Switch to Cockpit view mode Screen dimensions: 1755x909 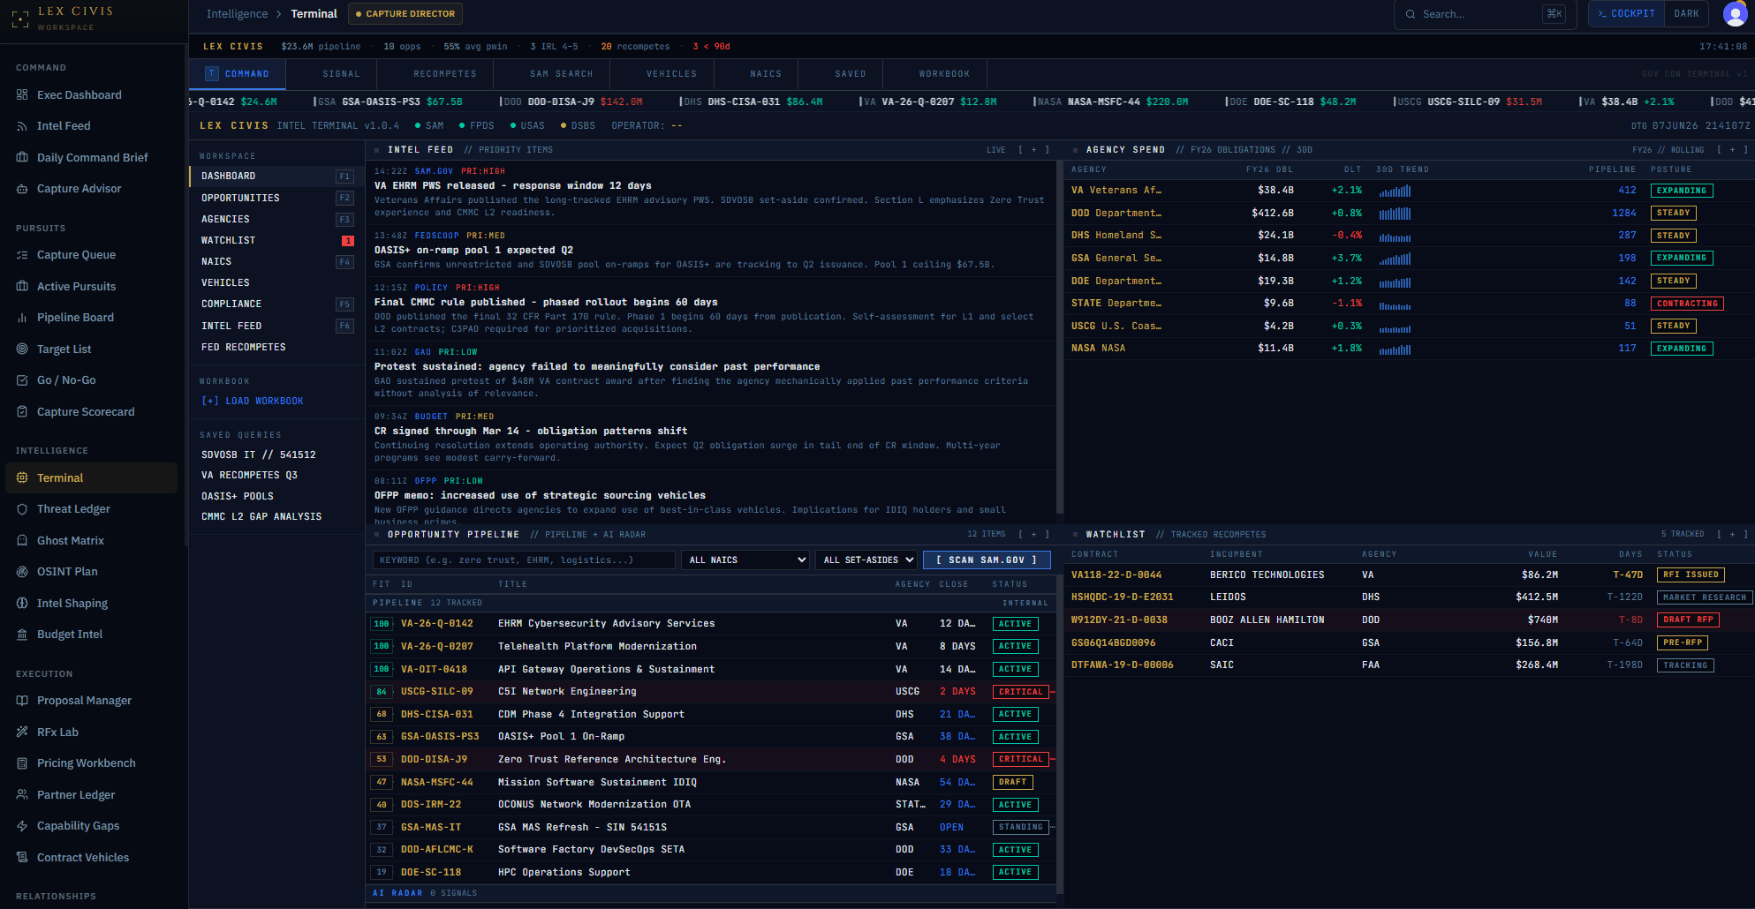pos(1626,14)
